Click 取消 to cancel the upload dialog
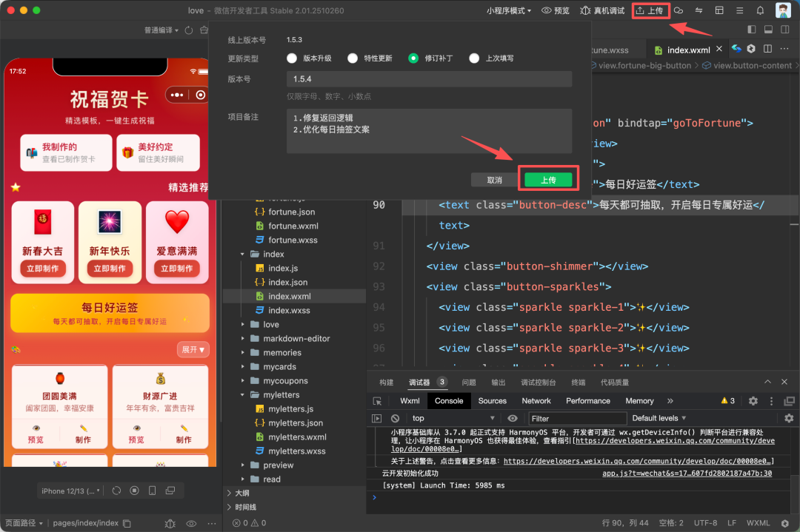The height and width of the screenshot is (532, 800). pos(494,179)
